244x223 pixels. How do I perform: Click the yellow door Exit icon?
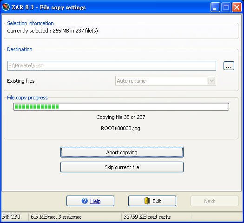coord(147,201)
